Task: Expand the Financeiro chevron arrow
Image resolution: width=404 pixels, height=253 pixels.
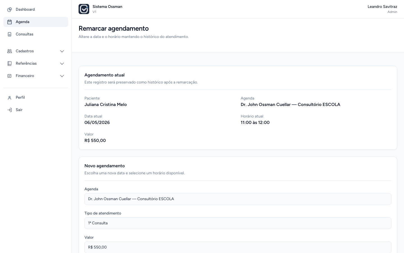Action: pyautogui.click(x=62, y=76)
